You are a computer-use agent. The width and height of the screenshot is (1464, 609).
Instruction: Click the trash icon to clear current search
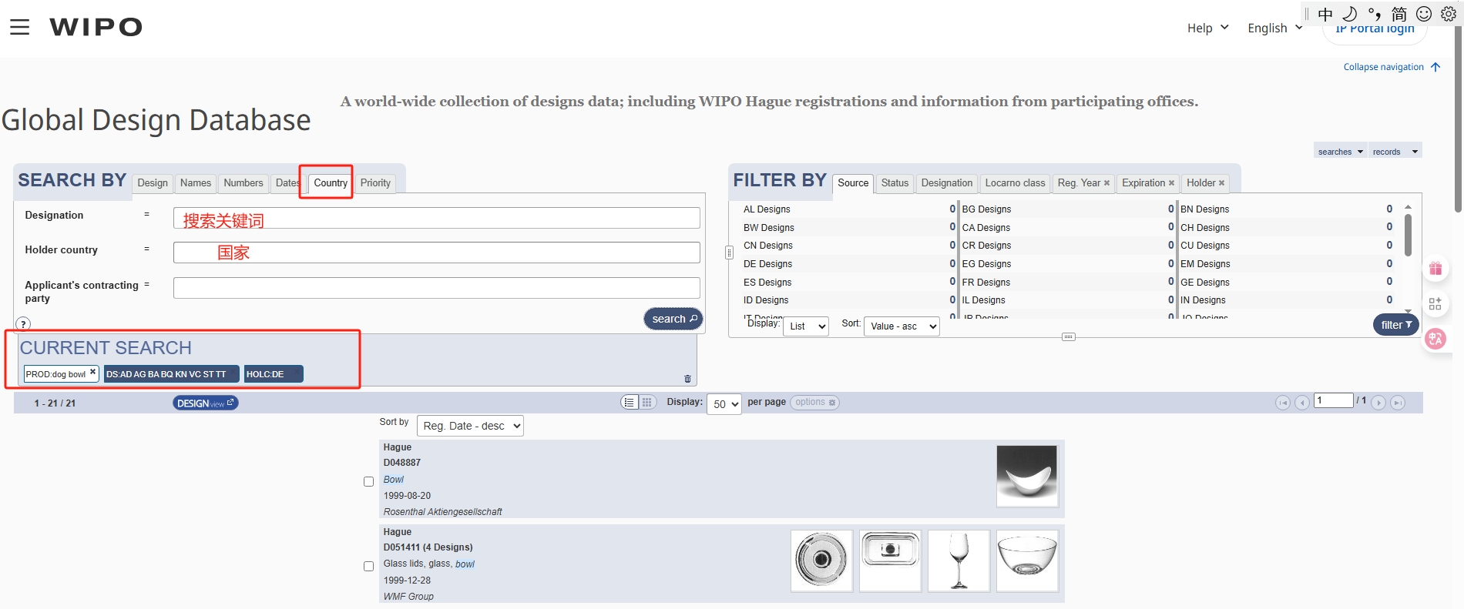[x=687, y=379]
